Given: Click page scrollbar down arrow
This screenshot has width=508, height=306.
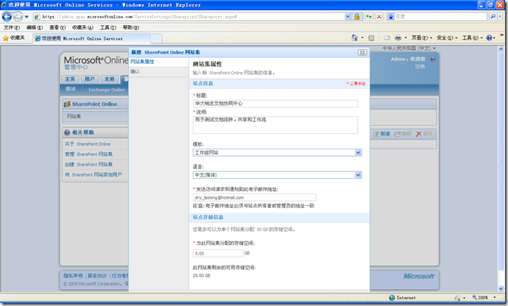Looking at the screenshot, I should (x=501, y=288).
